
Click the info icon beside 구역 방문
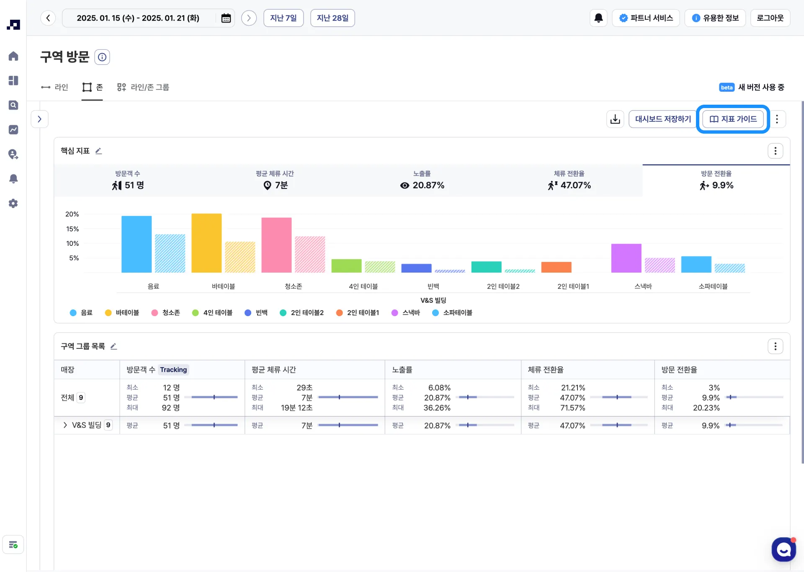click(x=102, y=57)
